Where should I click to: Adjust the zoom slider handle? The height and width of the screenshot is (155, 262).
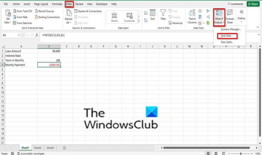click(x=241, y=154)
